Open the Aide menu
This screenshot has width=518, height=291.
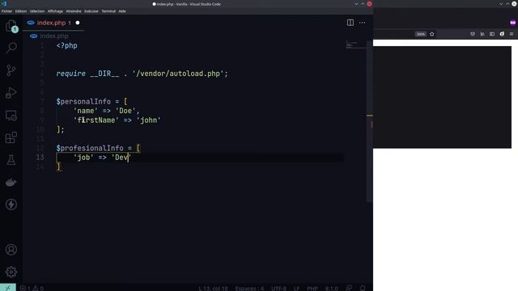click(x=122, y=11)
